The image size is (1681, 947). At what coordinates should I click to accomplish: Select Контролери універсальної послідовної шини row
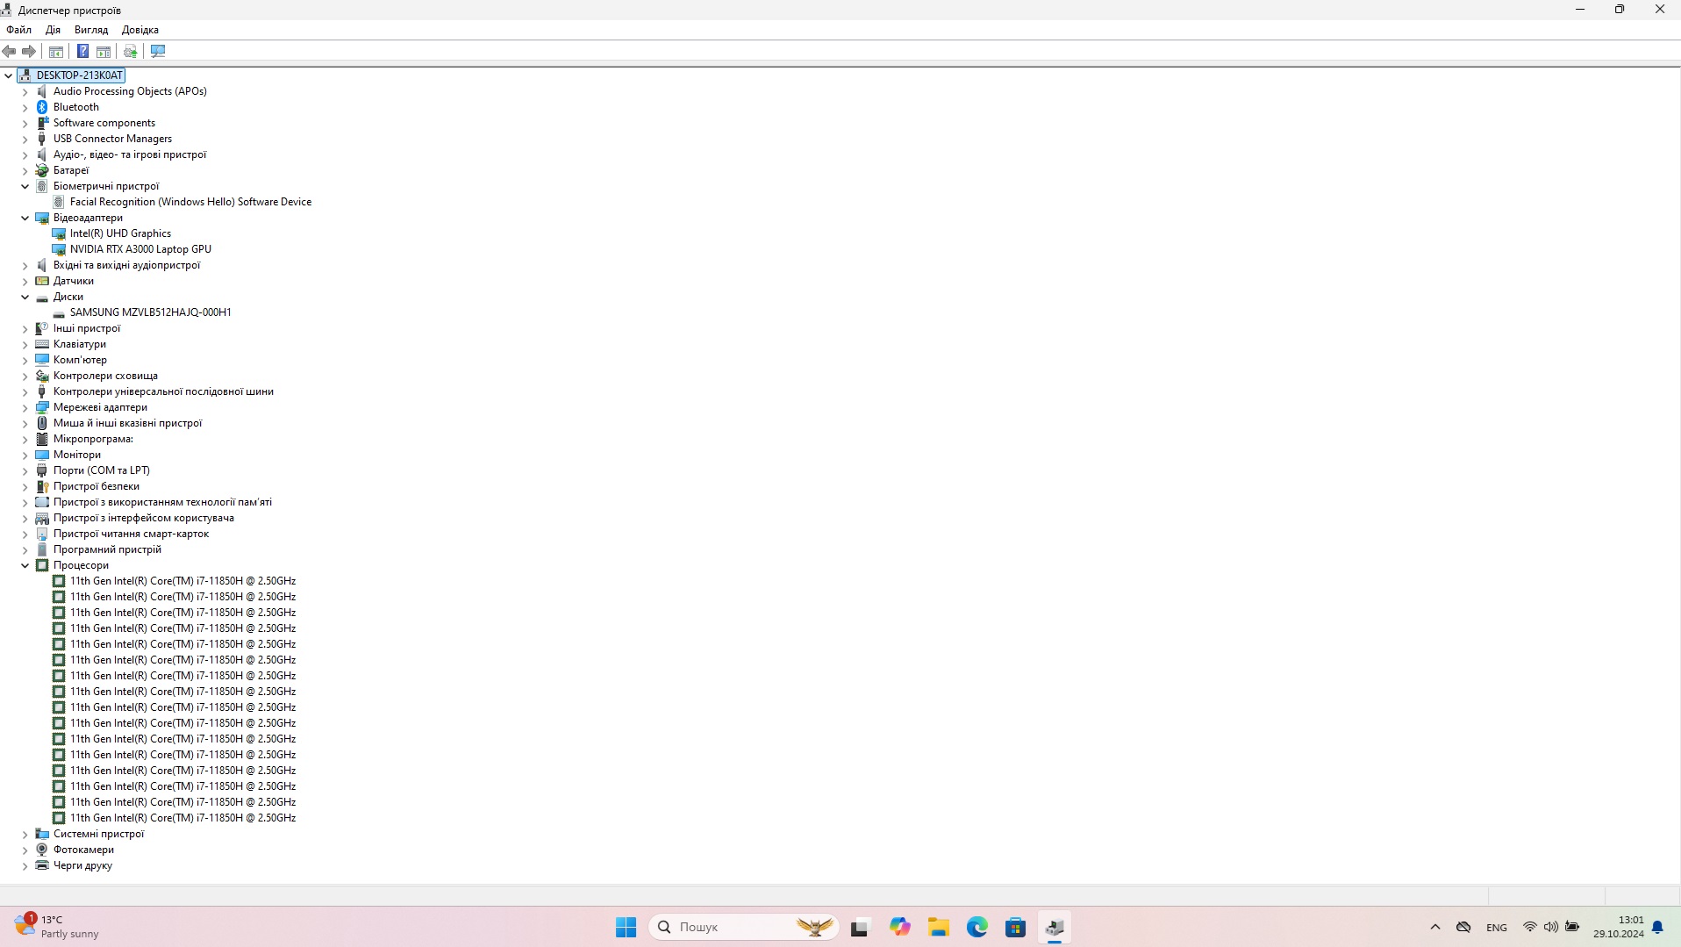pyautogui.click(x=163, y=391)
